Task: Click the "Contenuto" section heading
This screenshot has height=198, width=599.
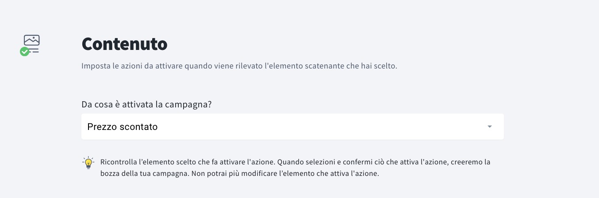Action: point(124,44)
